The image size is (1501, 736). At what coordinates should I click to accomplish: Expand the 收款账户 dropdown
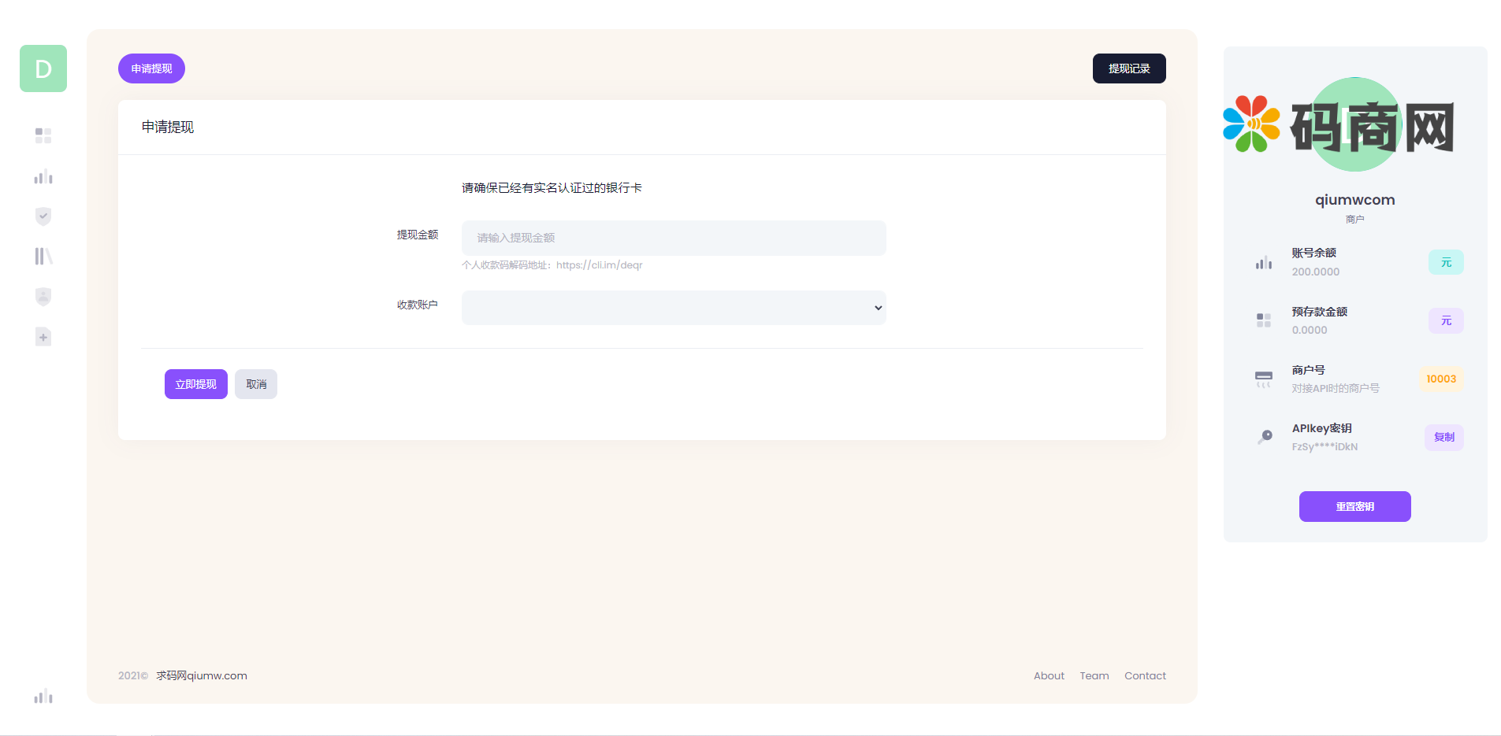(x=674, y=308)
